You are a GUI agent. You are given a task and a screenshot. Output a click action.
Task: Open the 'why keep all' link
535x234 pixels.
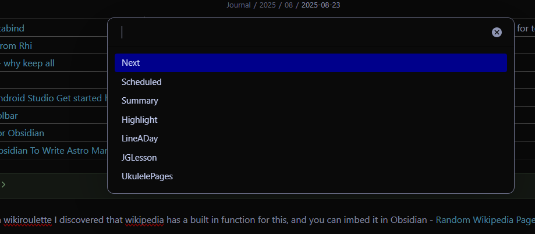[x=27, y=63]
